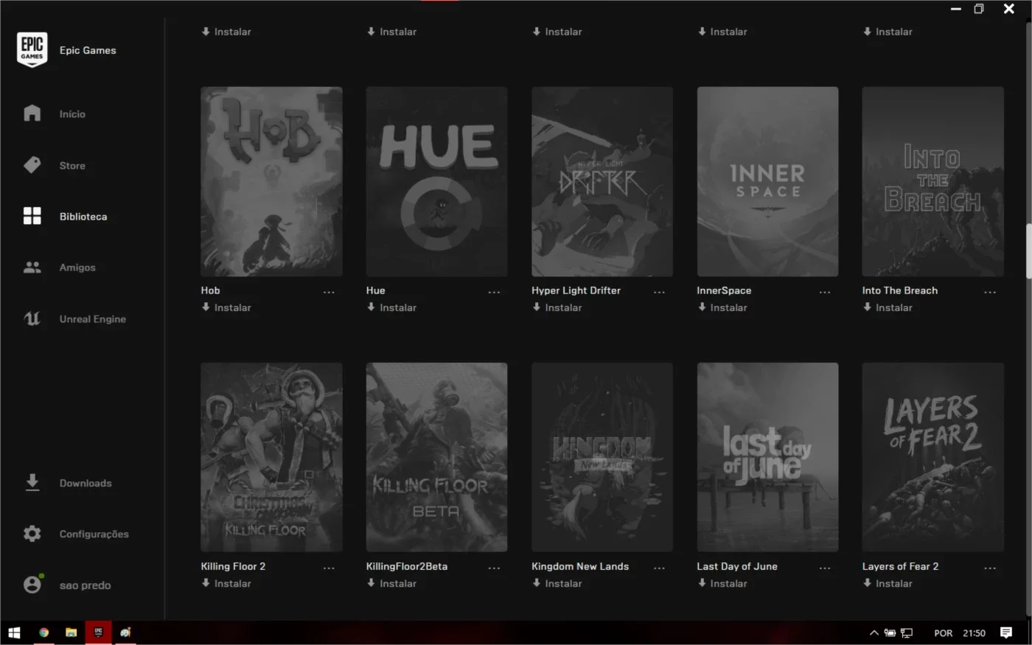This screenshot has width=1032, height=645.
Task: Click the Epic Games taskbar icon
Action: 98,632
